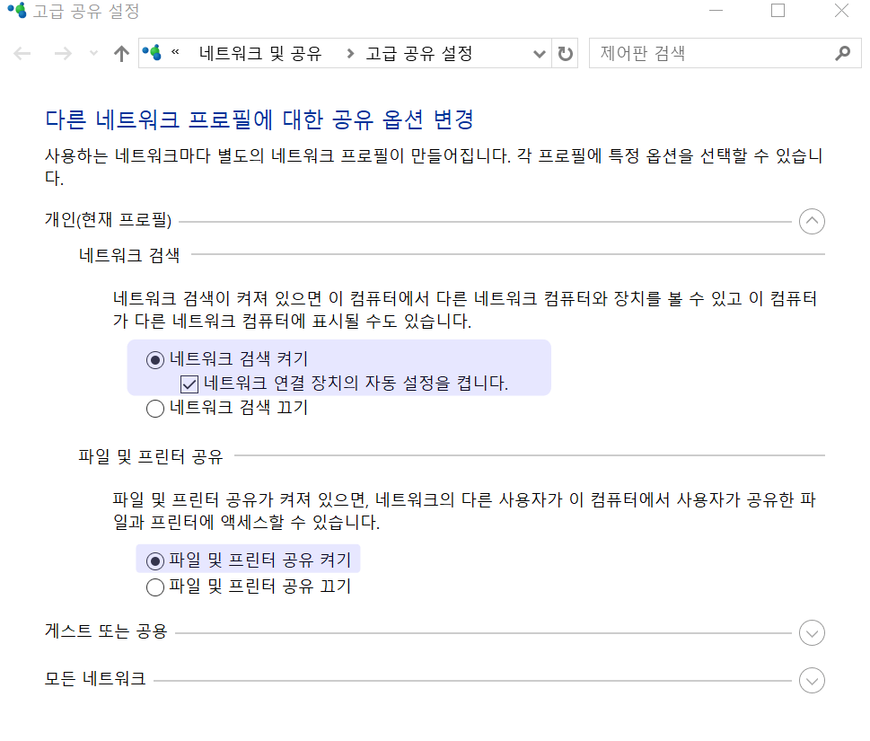
Task: Open recent locations dropdown beside Forward arrow
Action: (x=94, y=54)
